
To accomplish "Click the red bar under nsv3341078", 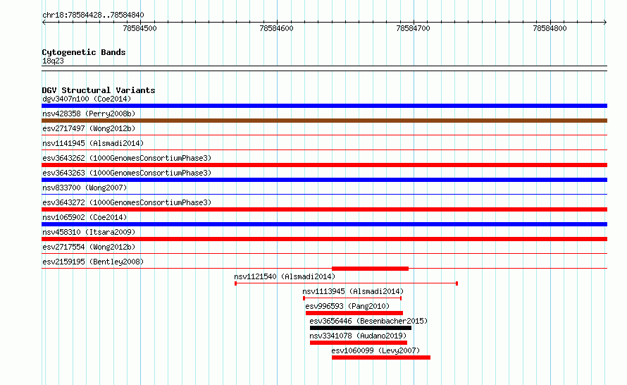I will point(359,343).
